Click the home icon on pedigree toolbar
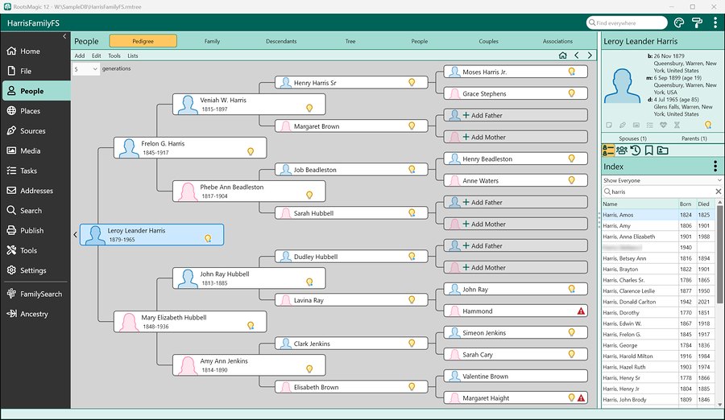 (x=563, y=55)
